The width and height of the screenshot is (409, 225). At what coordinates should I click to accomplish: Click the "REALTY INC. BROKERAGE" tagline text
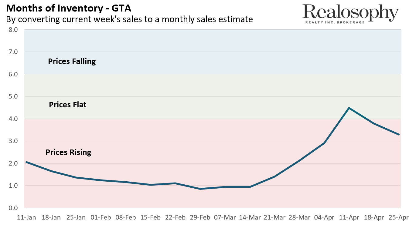[334, 22]
